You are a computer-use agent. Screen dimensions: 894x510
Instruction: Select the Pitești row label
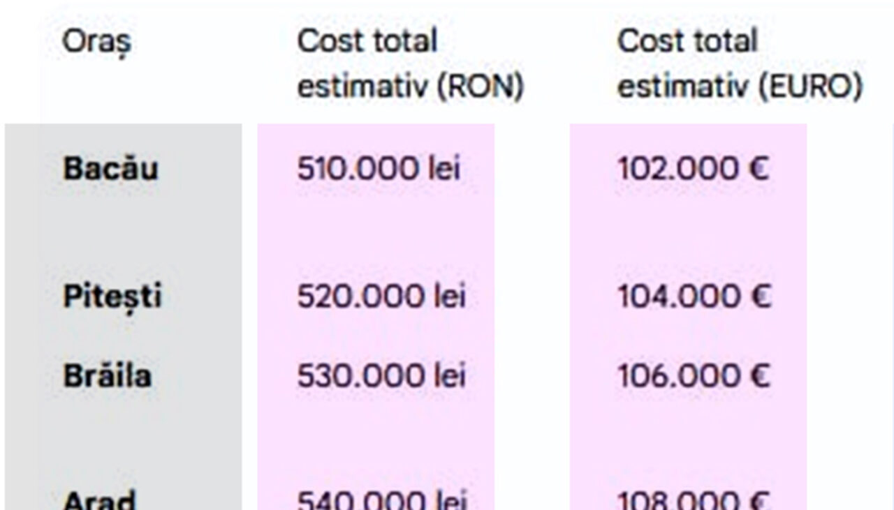pyautogui.click(x=112, y=297)
